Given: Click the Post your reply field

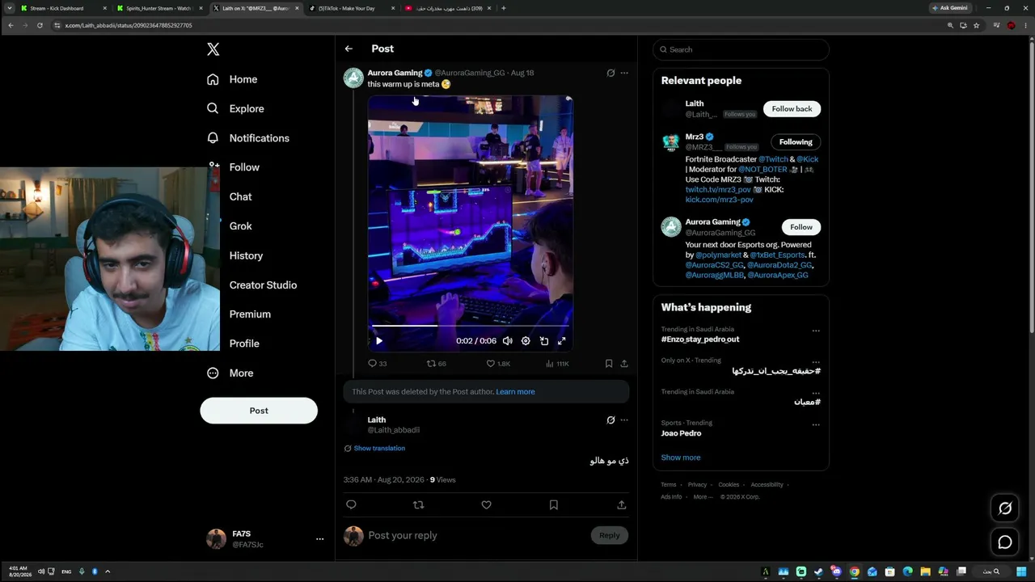Looking at the screenshot, I should click(477, 535).
